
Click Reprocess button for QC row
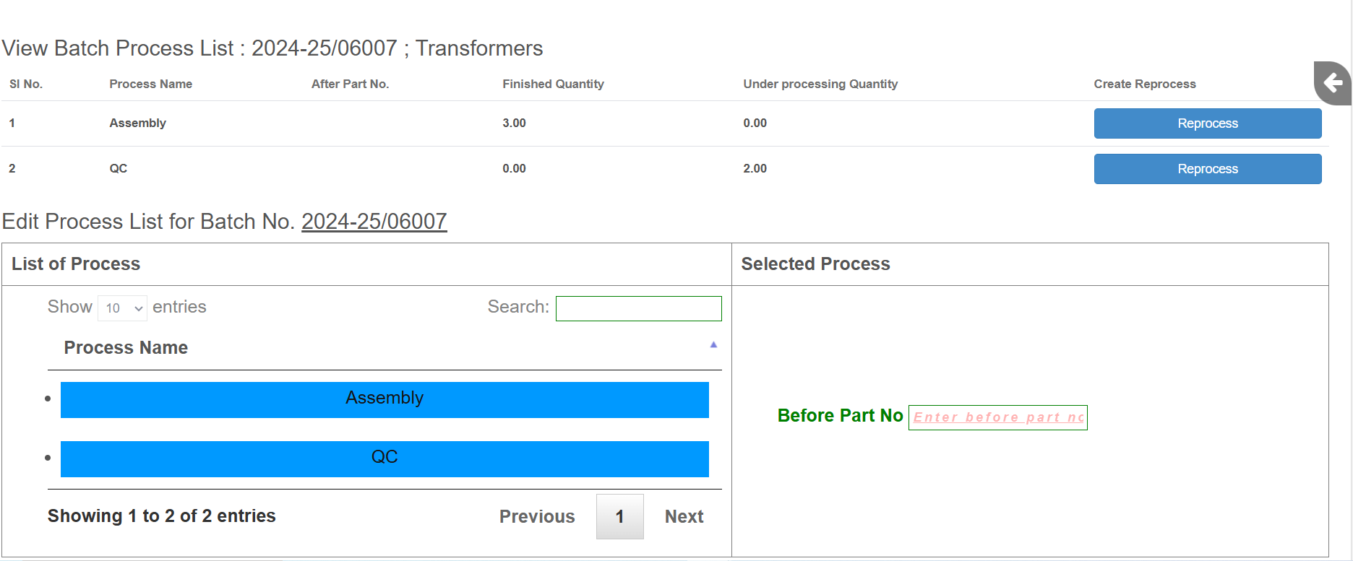click(x=1207, y=169)
